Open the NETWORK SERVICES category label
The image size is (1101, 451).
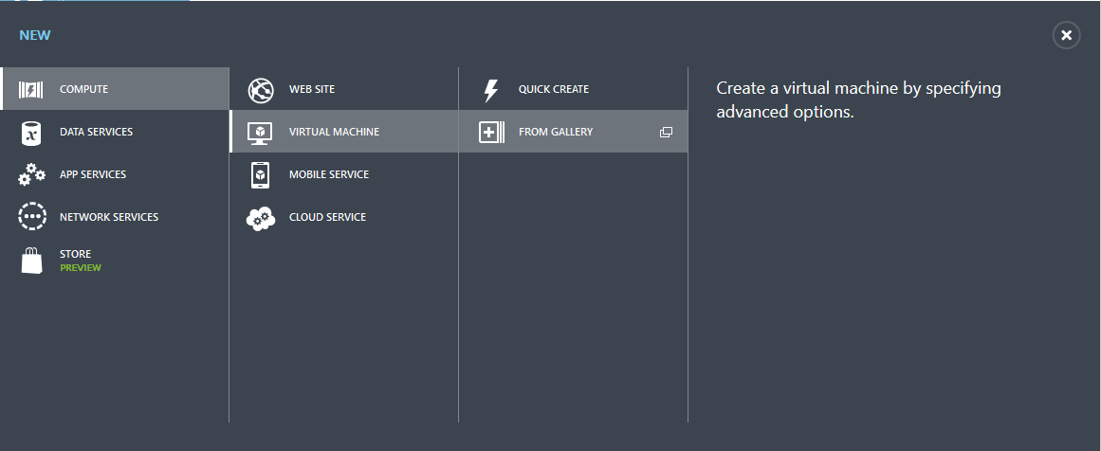click(109, 217)
